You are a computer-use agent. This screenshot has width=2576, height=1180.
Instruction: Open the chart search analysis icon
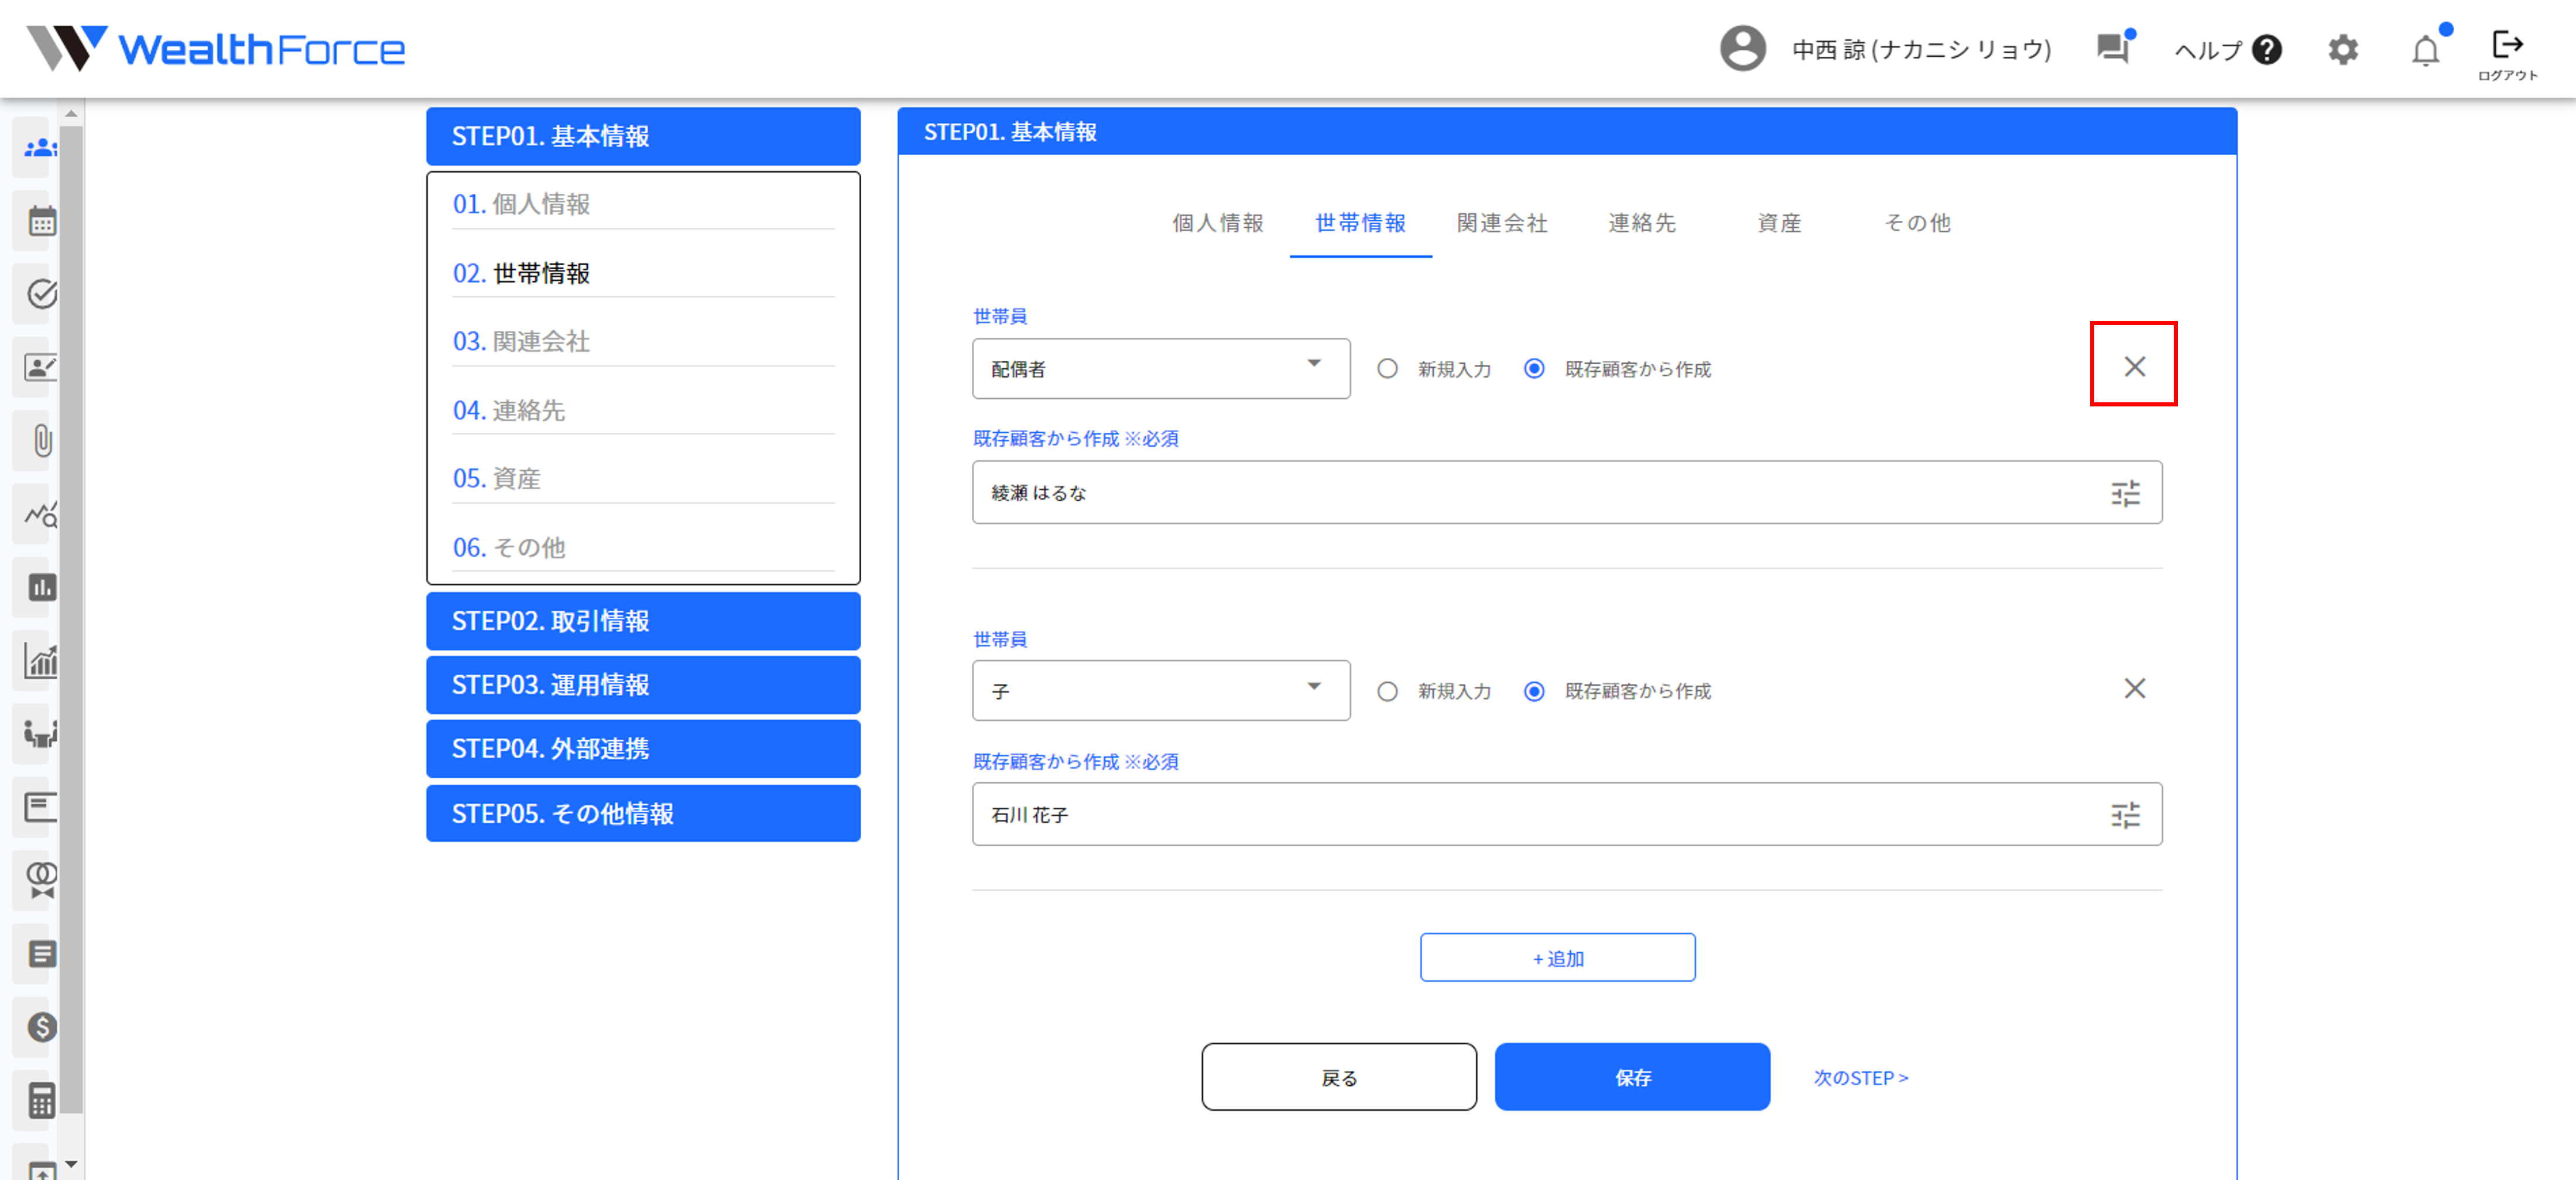pyautogui.click(x=41, y=514)
